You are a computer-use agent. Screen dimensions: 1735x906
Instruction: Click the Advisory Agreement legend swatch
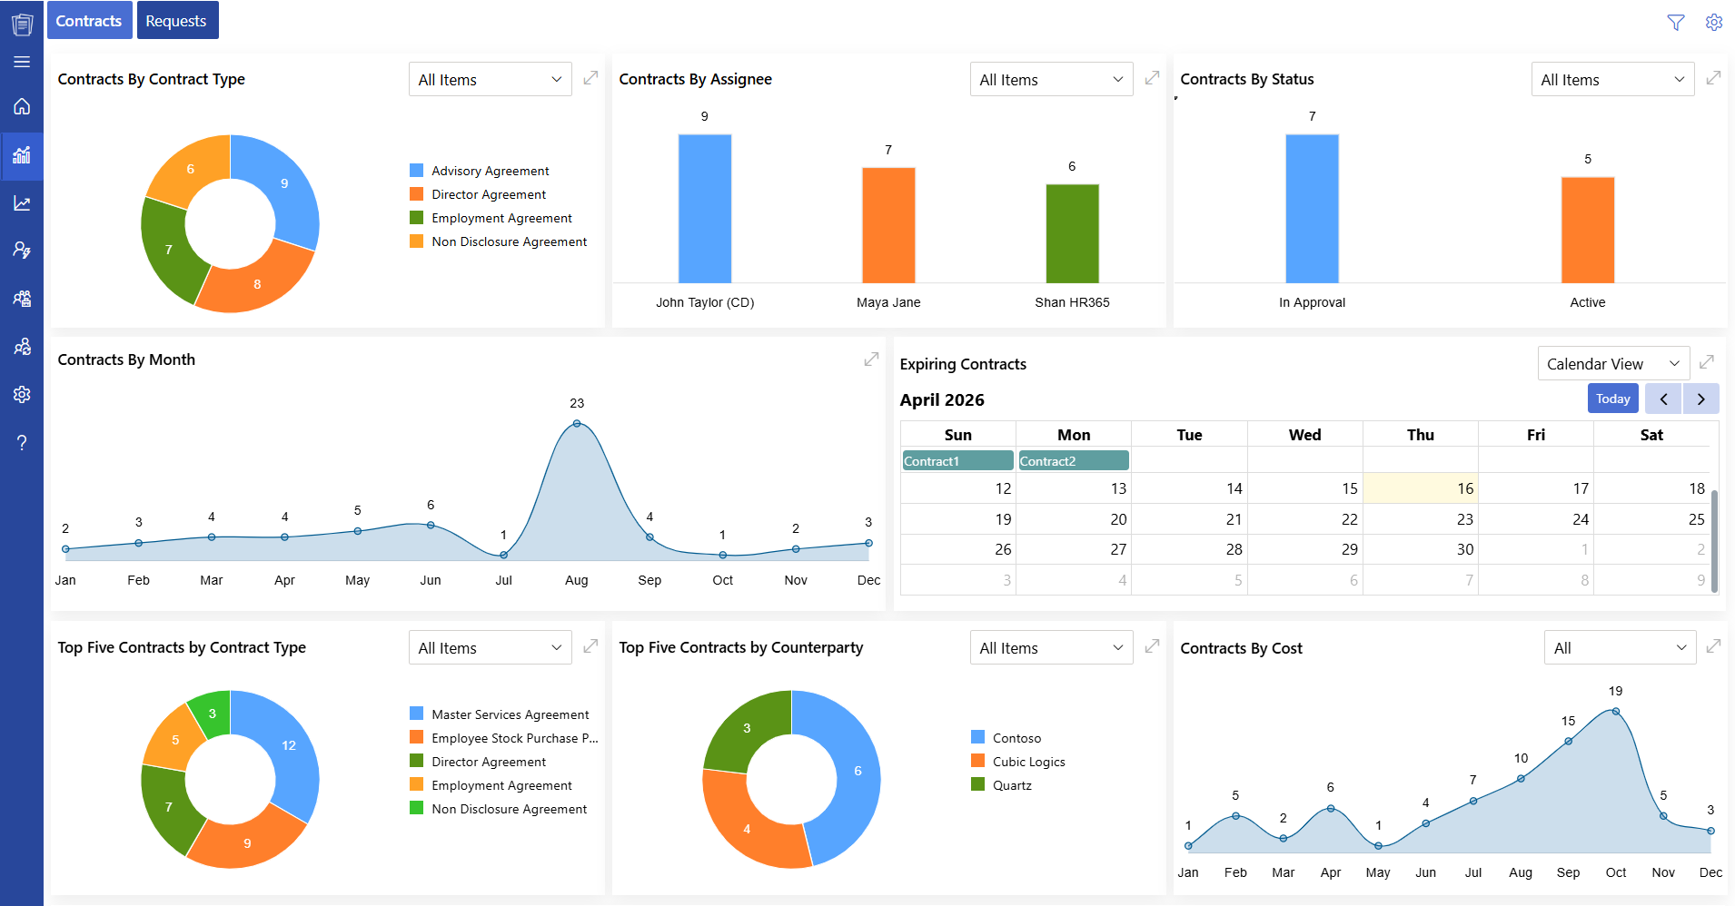point(418,170)
